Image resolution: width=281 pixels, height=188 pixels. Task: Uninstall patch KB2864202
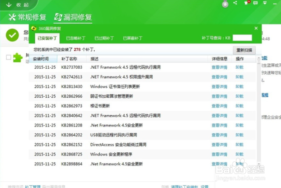pyautogui.click(x=239, y=135)
